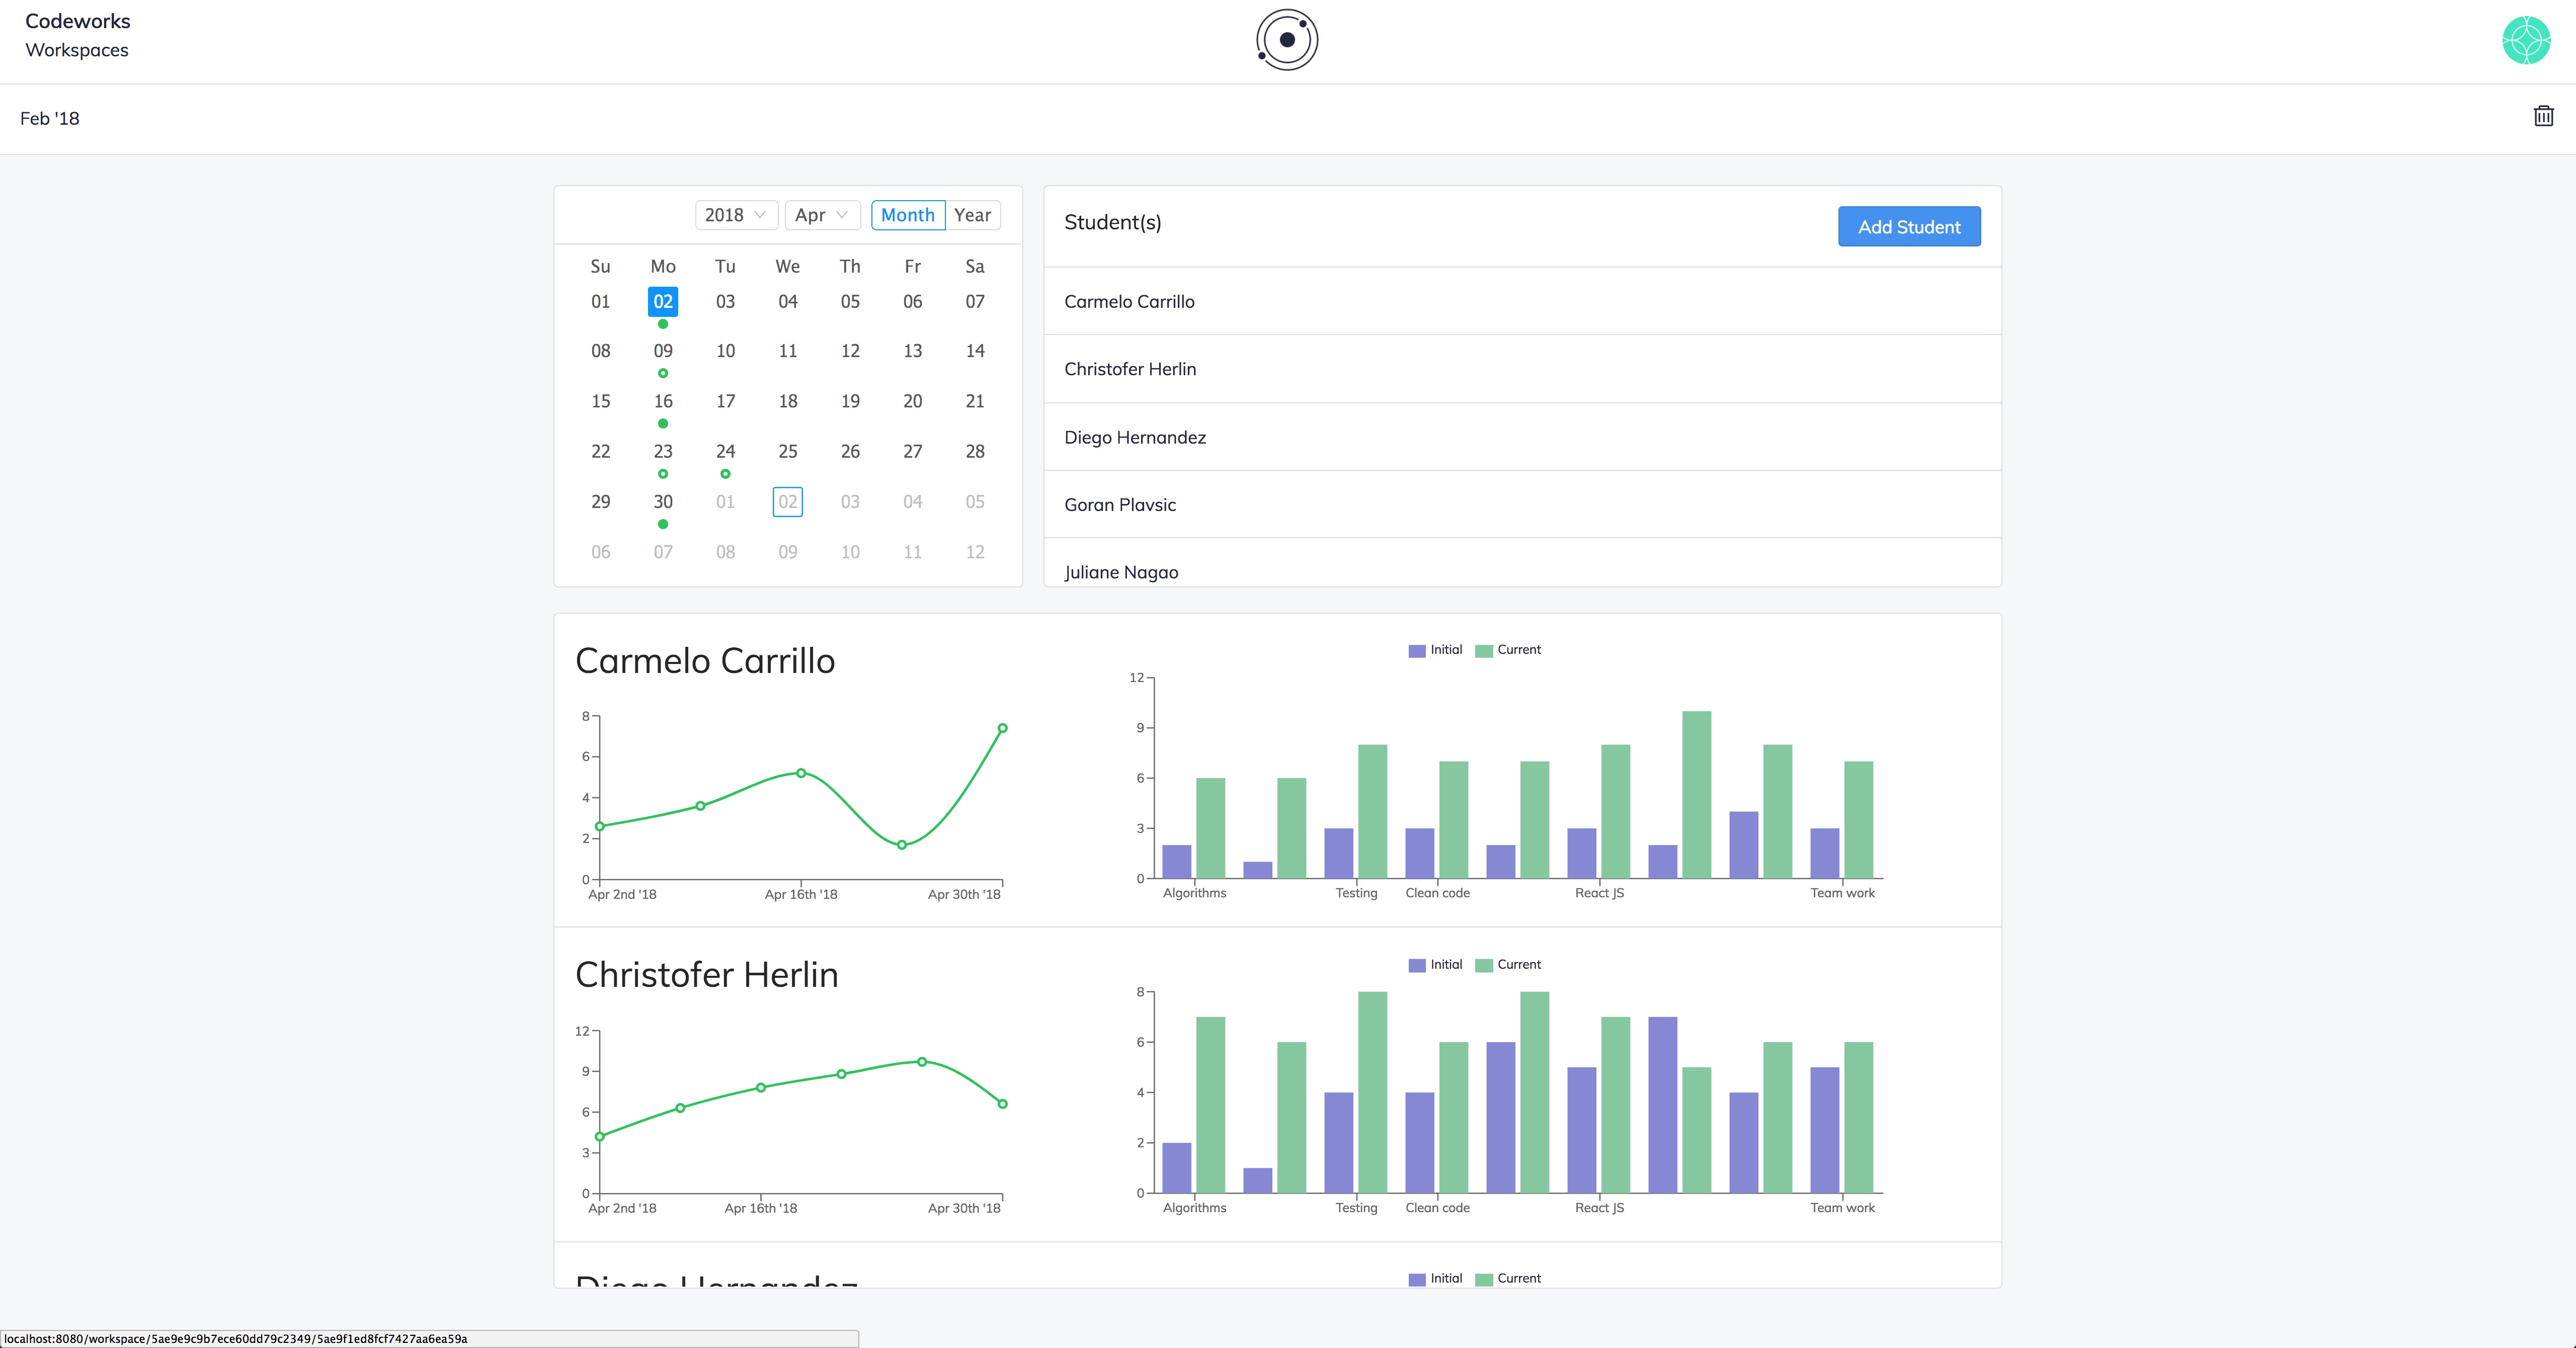
Task: Open the green user avatar icon
Action: [2526, 40]
